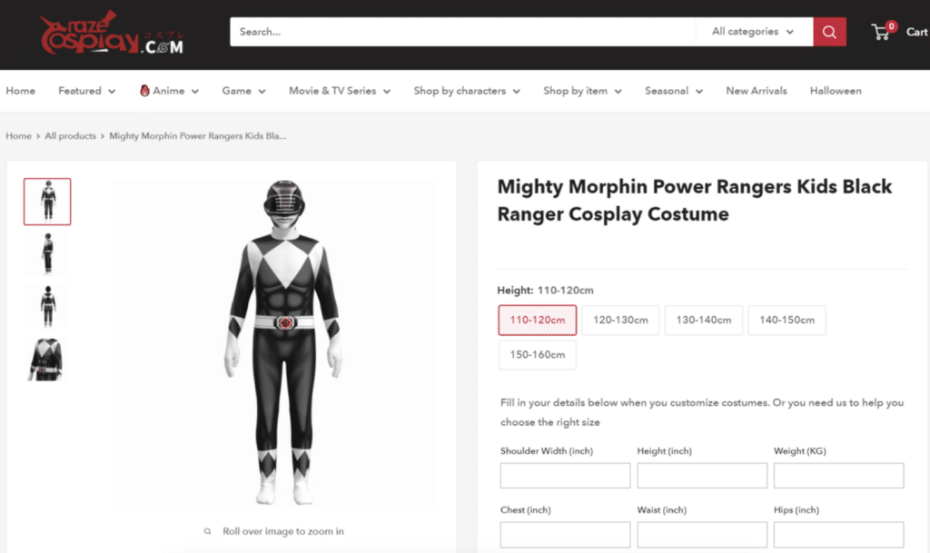Click the Hips (inch) input field
Viewport: 930px width, 553px height.
click(x=838, y=535)
